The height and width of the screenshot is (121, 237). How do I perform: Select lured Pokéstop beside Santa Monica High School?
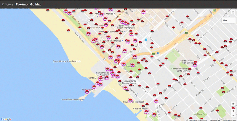tap(195, 65)
